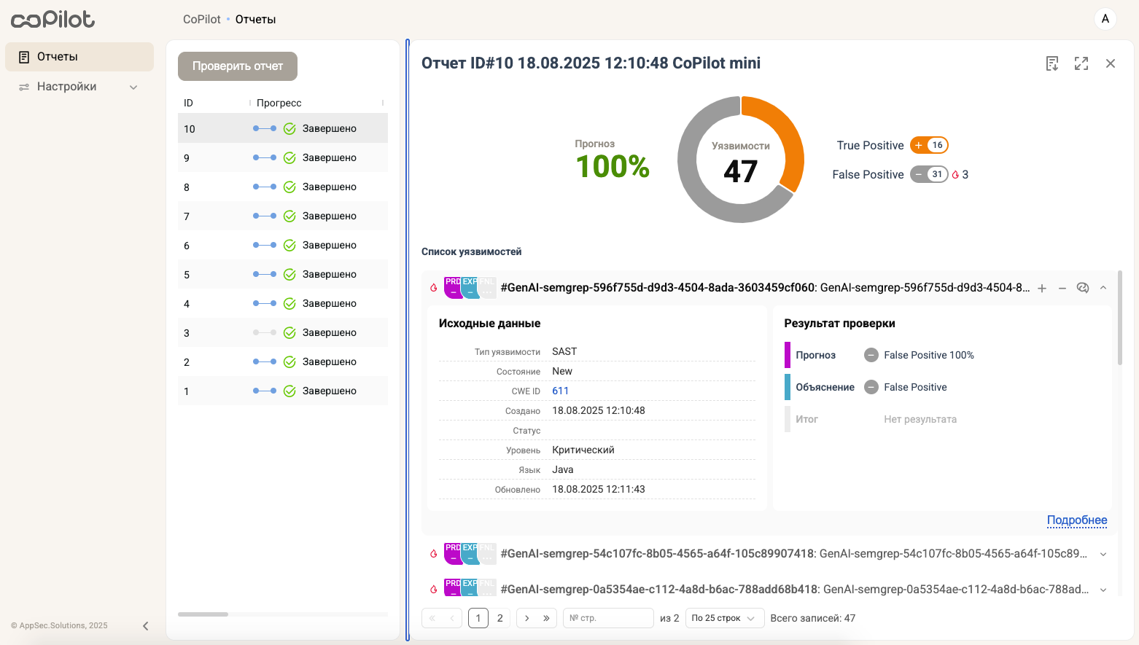
Task: Click the Прогресс column header
Action: (279, 103)
